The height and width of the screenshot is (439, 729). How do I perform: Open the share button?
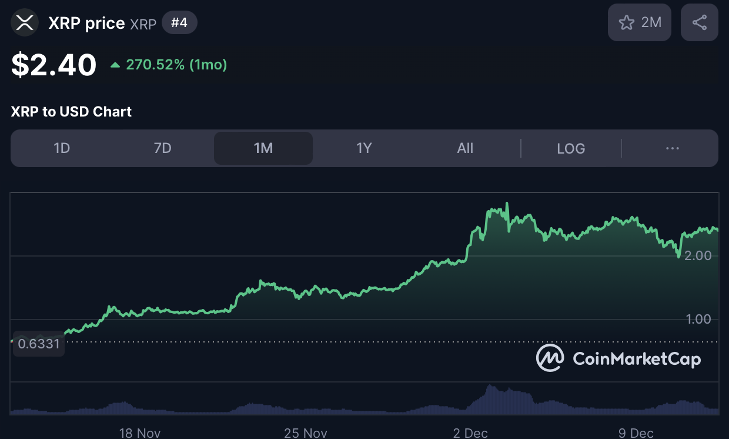700,23
